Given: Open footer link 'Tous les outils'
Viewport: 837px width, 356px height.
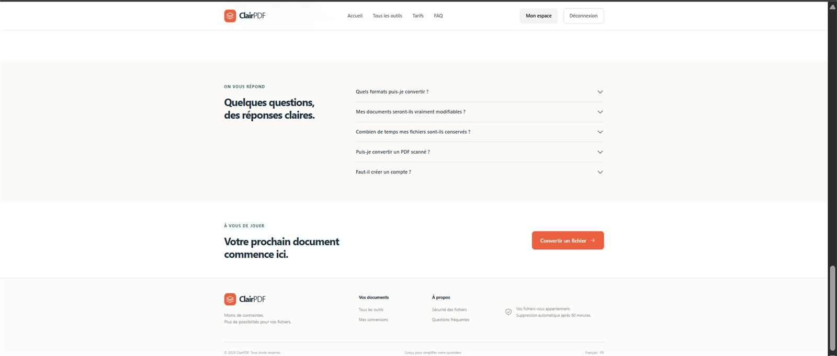Looking at the screenshot, I should tap(371, 310).
